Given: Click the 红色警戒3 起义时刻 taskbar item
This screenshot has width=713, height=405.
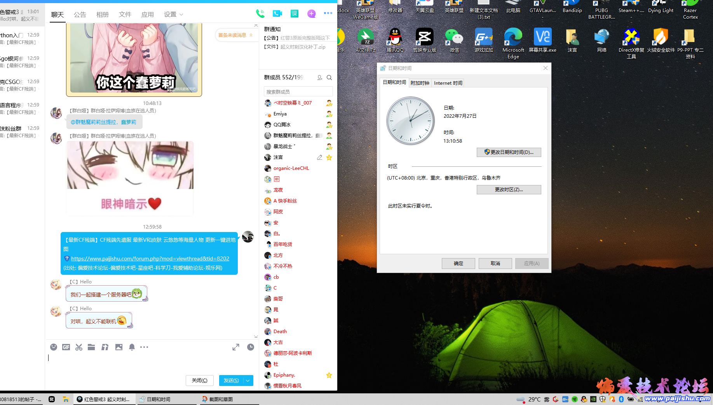Looking at the screenshot, I should pyautogui.click(x=104, y=399).
